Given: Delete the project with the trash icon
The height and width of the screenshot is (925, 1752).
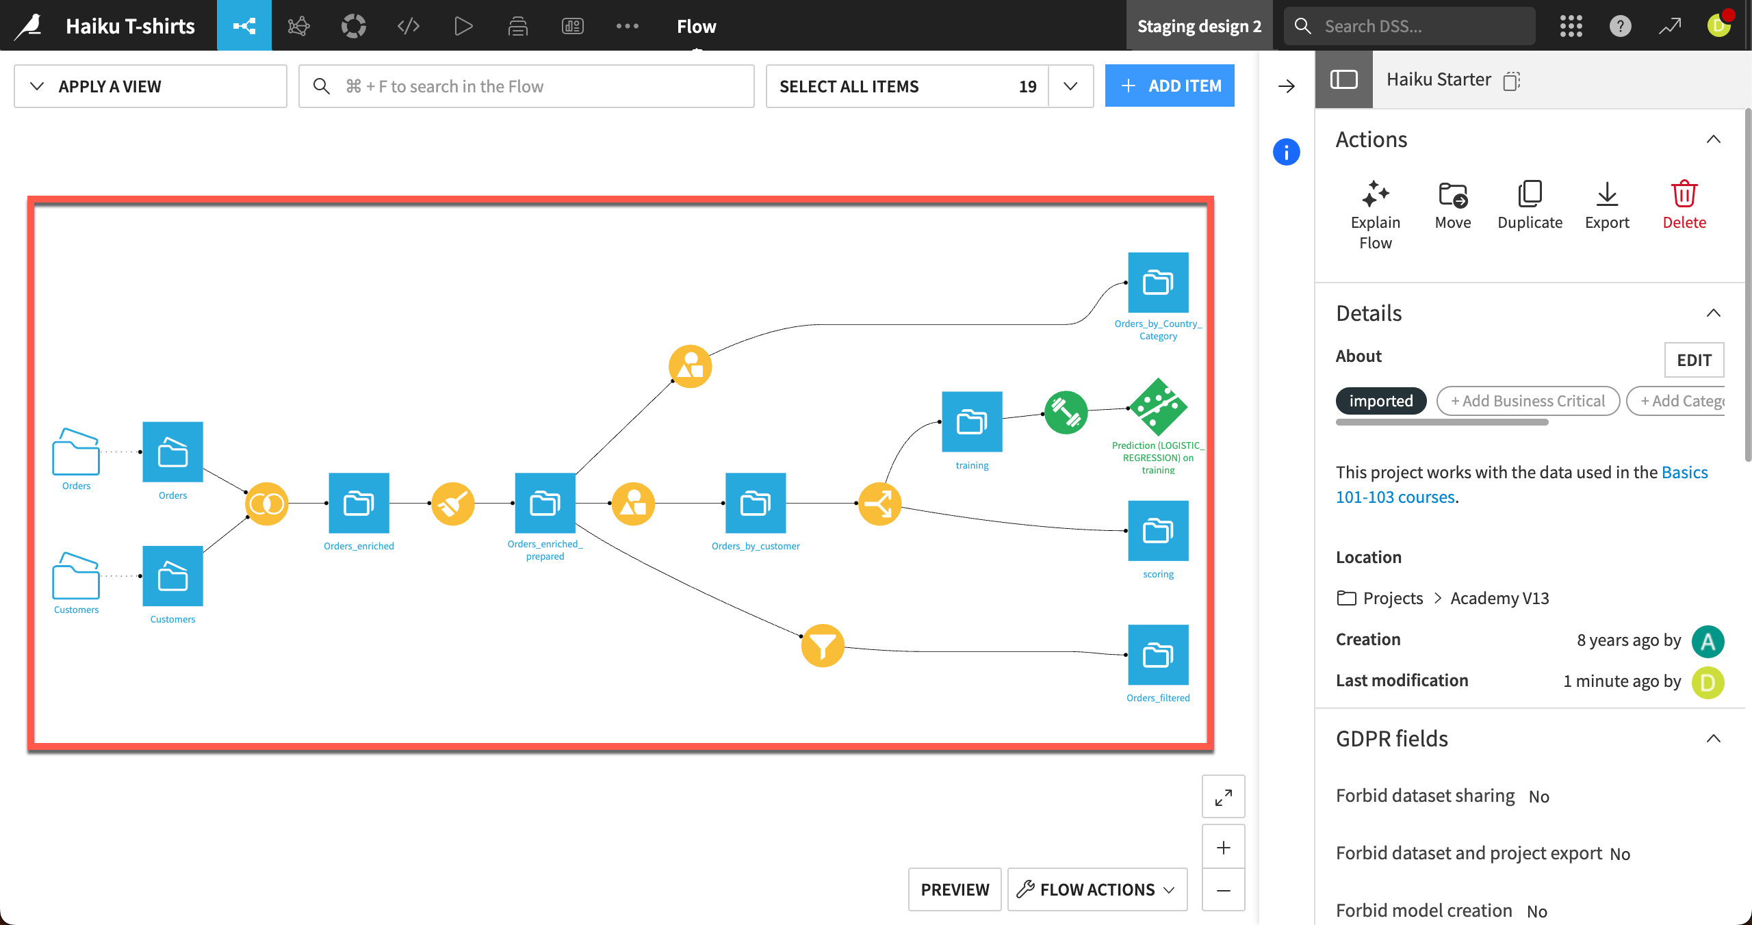Looking at the screenshot, I should (x=1684, y=197).
